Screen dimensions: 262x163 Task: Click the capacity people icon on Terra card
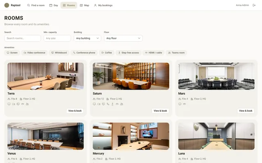pyautogui.click(x=9, y=99)
